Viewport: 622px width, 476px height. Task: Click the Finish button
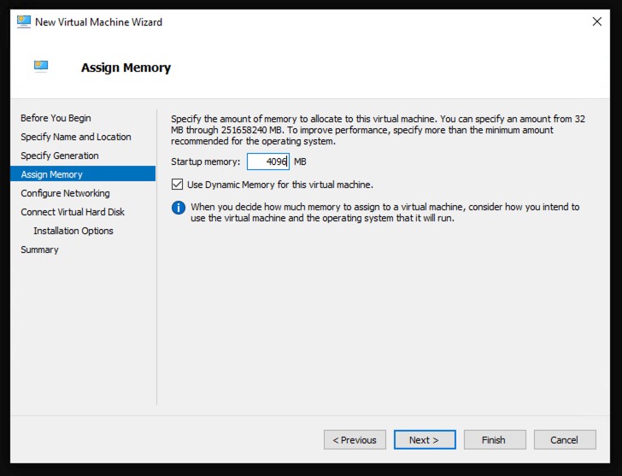494,440
